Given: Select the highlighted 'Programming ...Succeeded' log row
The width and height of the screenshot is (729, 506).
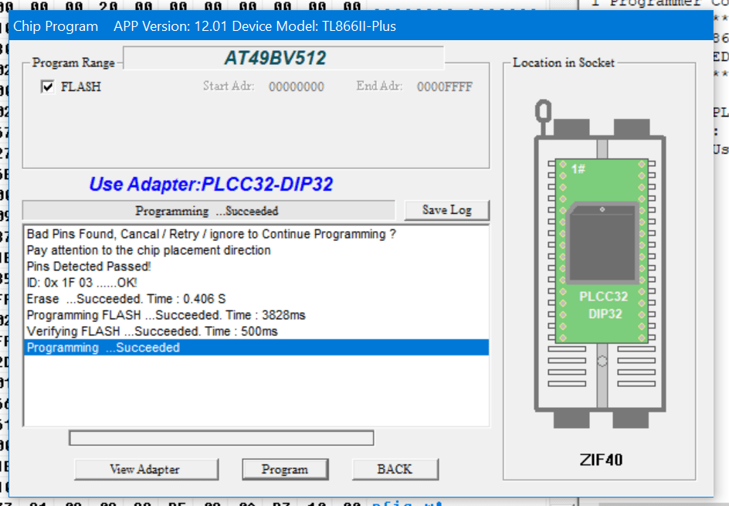Looking at the screenshot, I should coord(256,348).
